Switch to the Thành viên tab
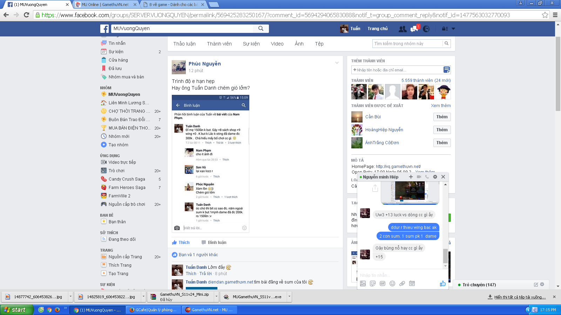Image resolution: width=561 pixels, height=315 pixels. (219, 44)
